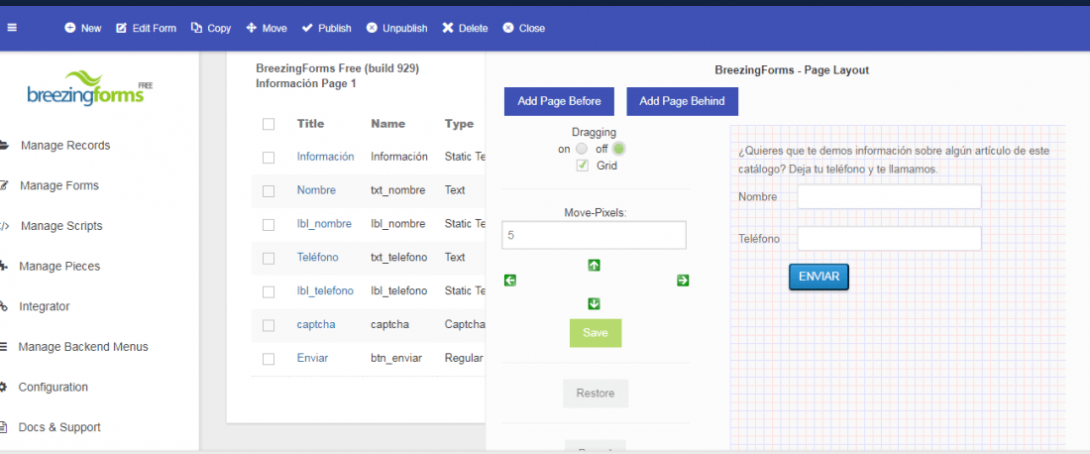Click the Copy pages icon
Screen dimensions: 1090x454
(x=196, y=29)
